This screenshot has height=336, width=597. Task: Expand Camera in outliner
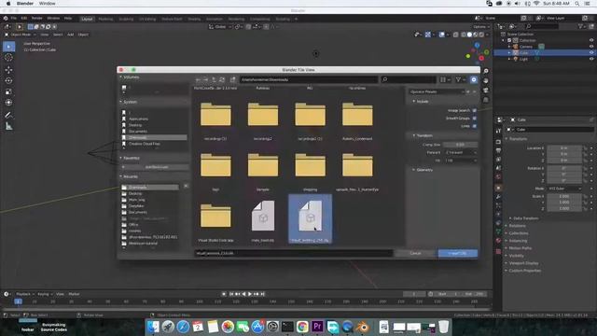[x=509, y=47]
